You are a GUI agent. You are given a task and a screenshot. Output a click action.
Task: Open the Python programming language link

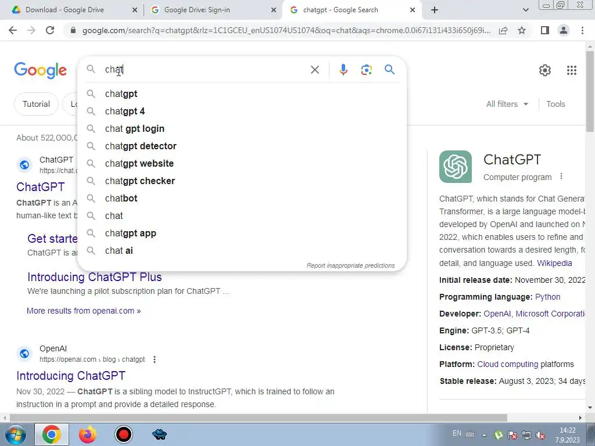click(x=547, y=297)
